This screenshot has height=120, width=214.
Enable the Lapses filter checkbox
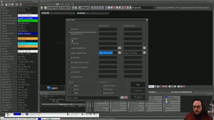coord(70,39)
